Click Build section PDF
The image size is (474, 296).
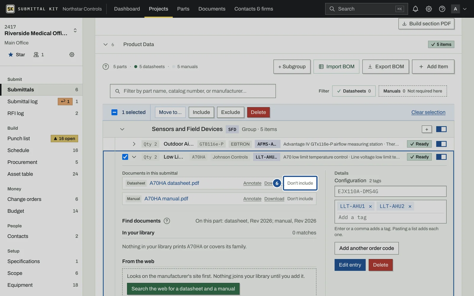coord(426,24)
